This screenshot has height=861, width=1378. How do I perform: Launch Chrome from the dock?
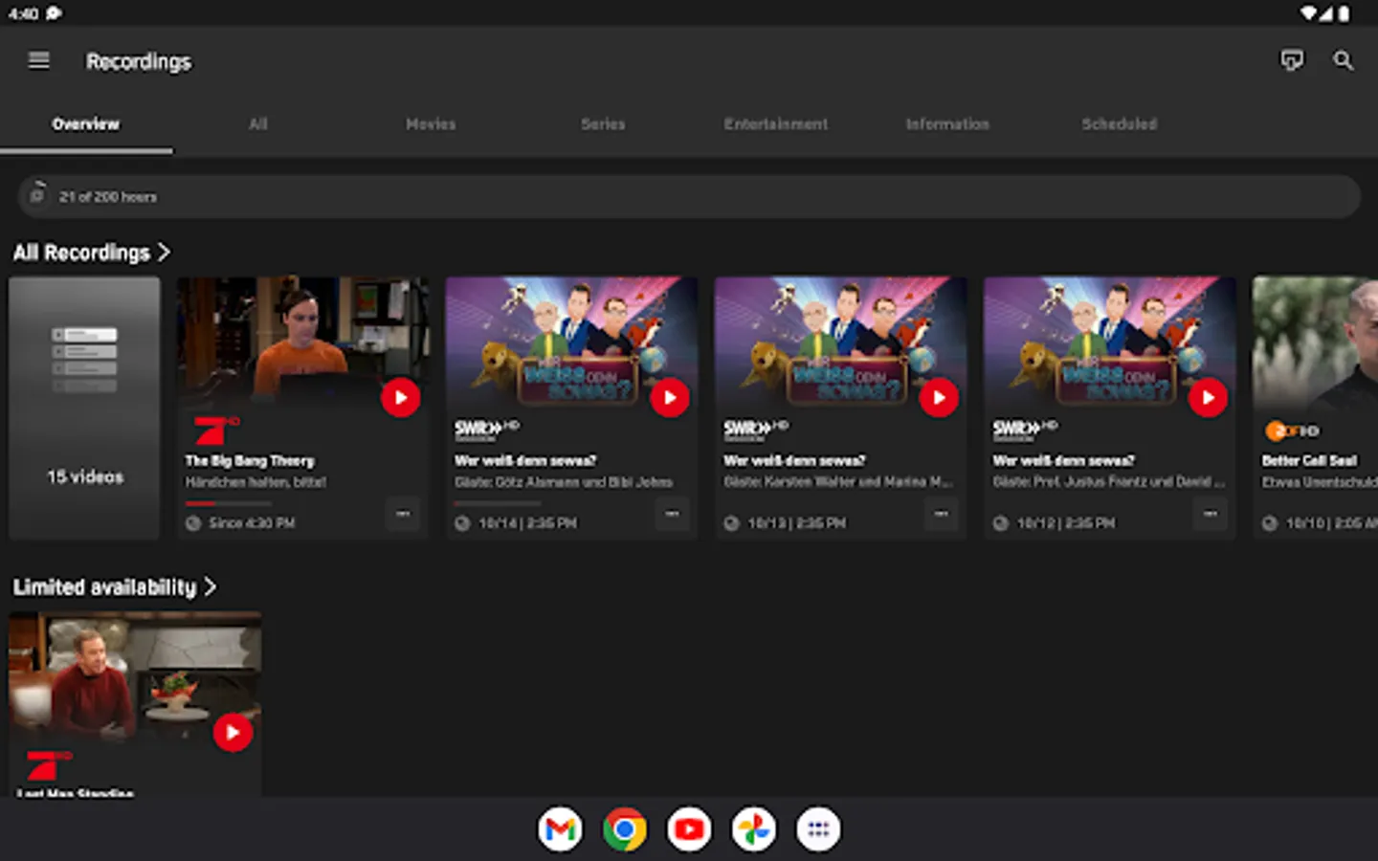point(624,829)
